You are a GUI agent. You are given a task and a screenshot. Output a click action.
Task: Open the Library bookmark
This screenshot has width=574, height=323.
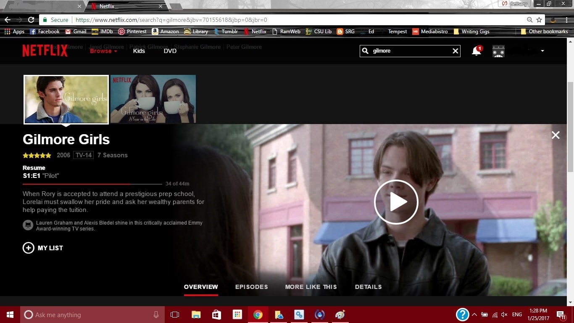coord(196,32)
